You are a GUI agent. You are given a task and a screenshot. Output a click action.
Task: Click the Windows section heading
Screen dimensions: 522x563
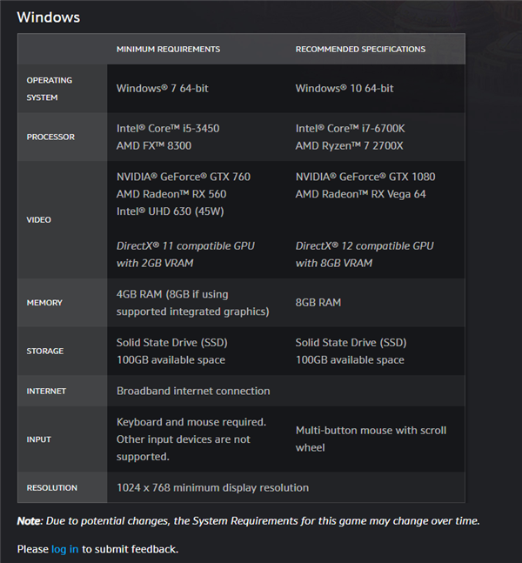click(48, 17)
